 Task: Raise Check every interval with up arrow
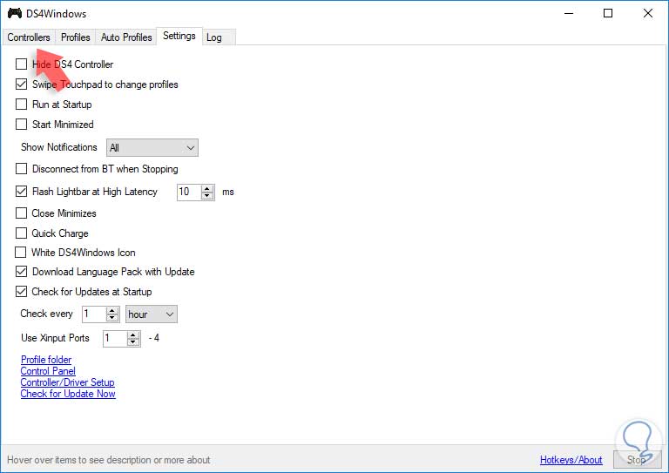tap(112, 311)
